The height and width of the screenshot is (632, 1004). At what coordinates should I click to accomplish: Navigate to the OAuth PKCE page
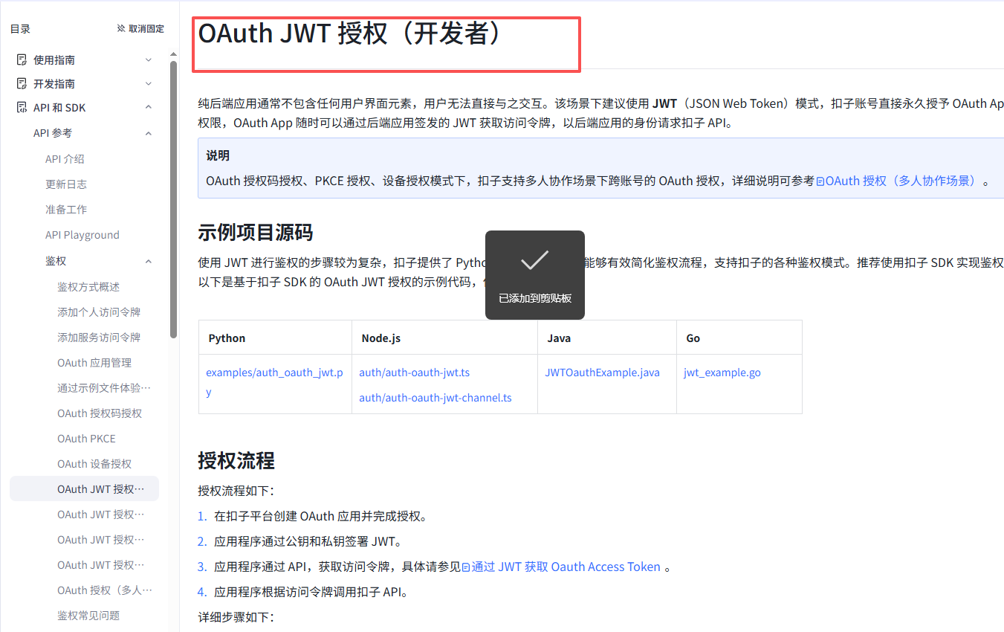coord(86,438)
